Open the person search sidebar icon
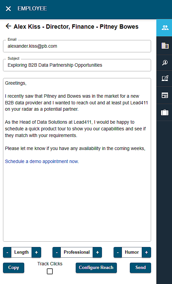The height and width of the screenshot is (284, 172). coord(165,63)
